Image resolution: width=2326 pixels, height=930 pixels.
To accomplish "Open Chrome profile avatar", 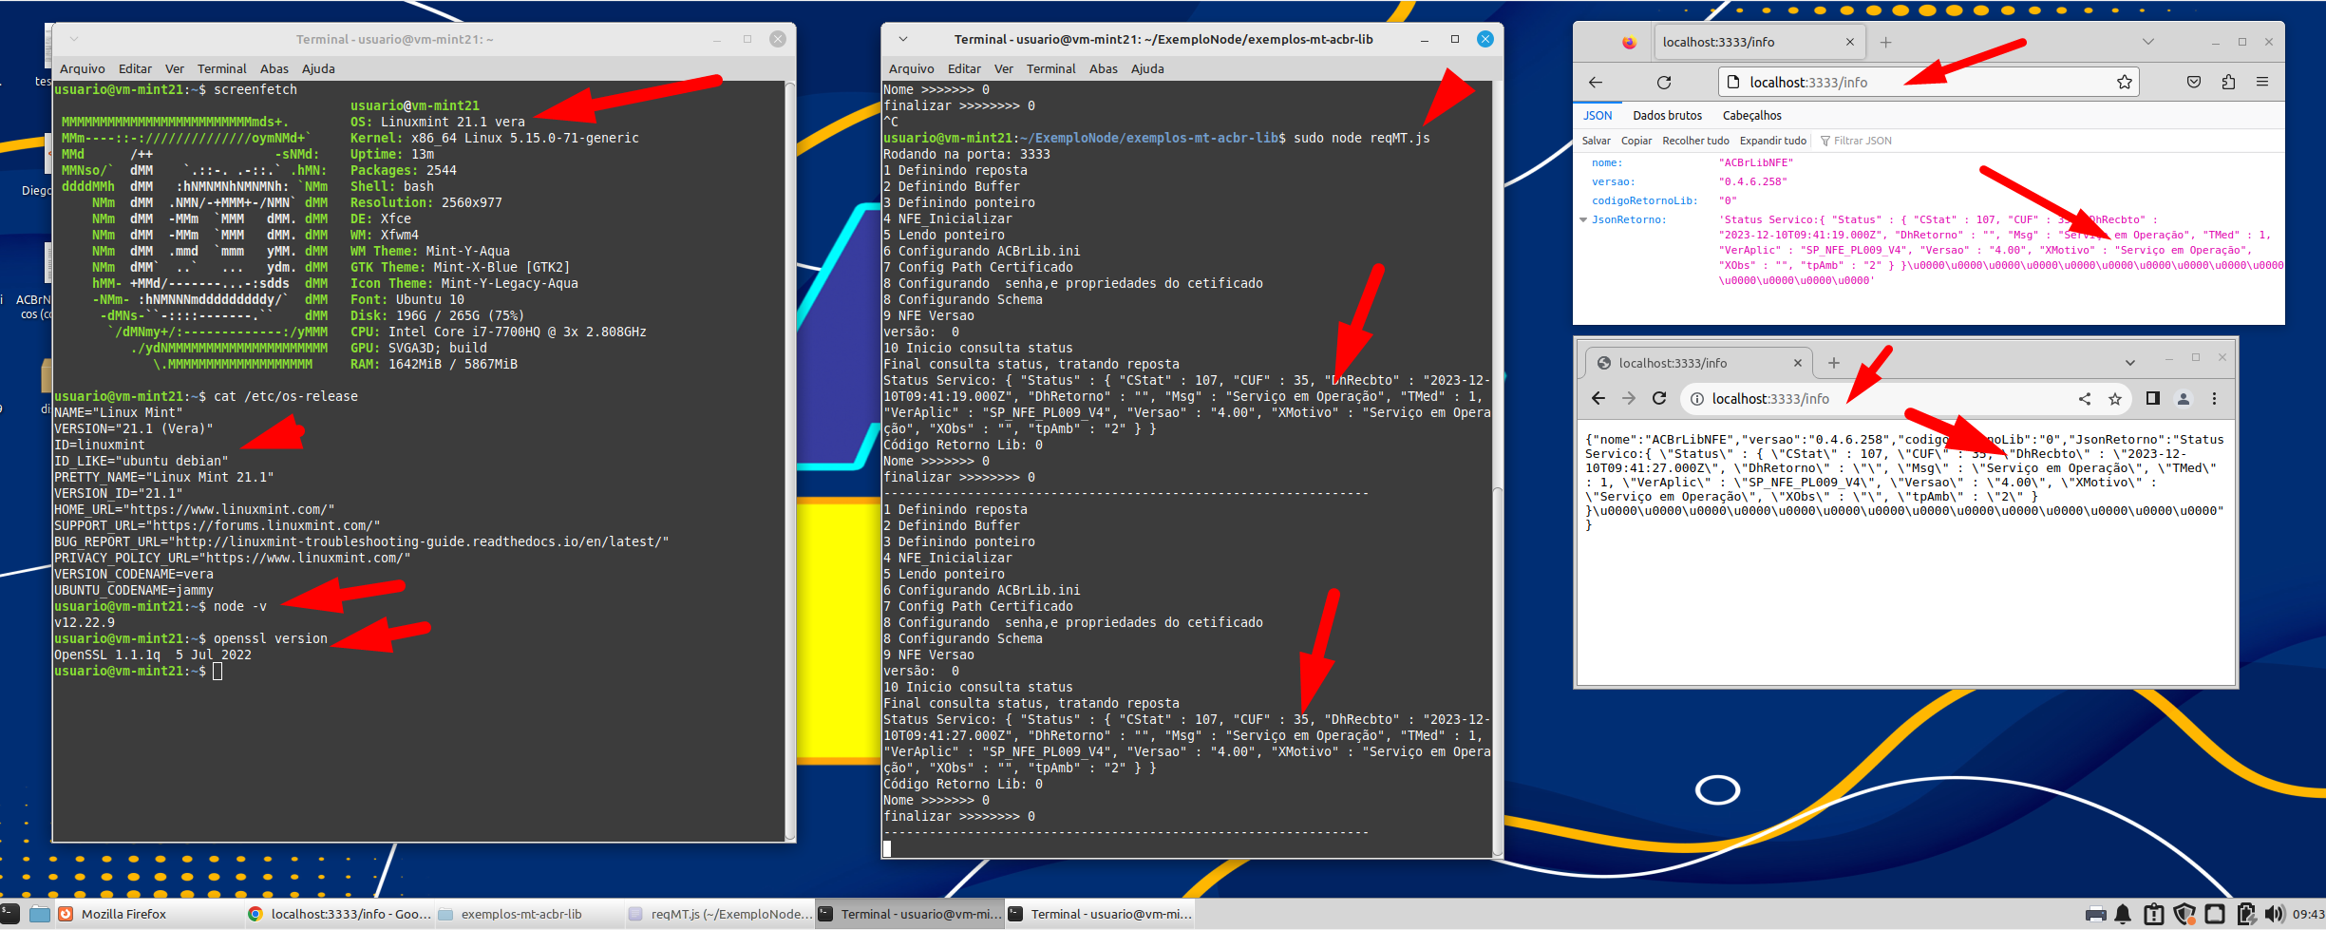I will click(x=2184, y=399).
